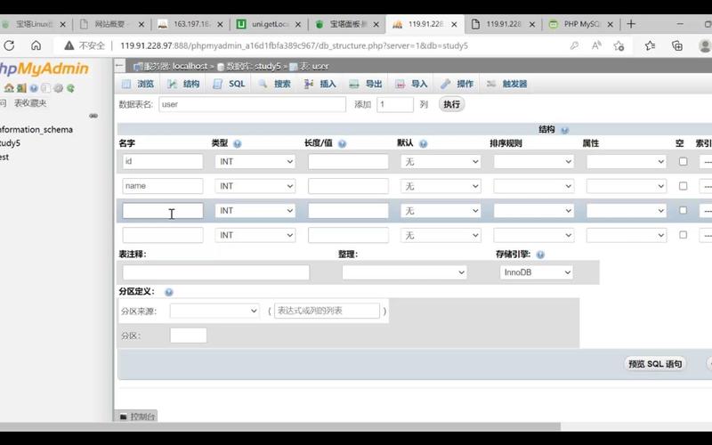Screen dimensions: 712x445
Task: Open the default dropdown for id row
Action: point(441,162)
